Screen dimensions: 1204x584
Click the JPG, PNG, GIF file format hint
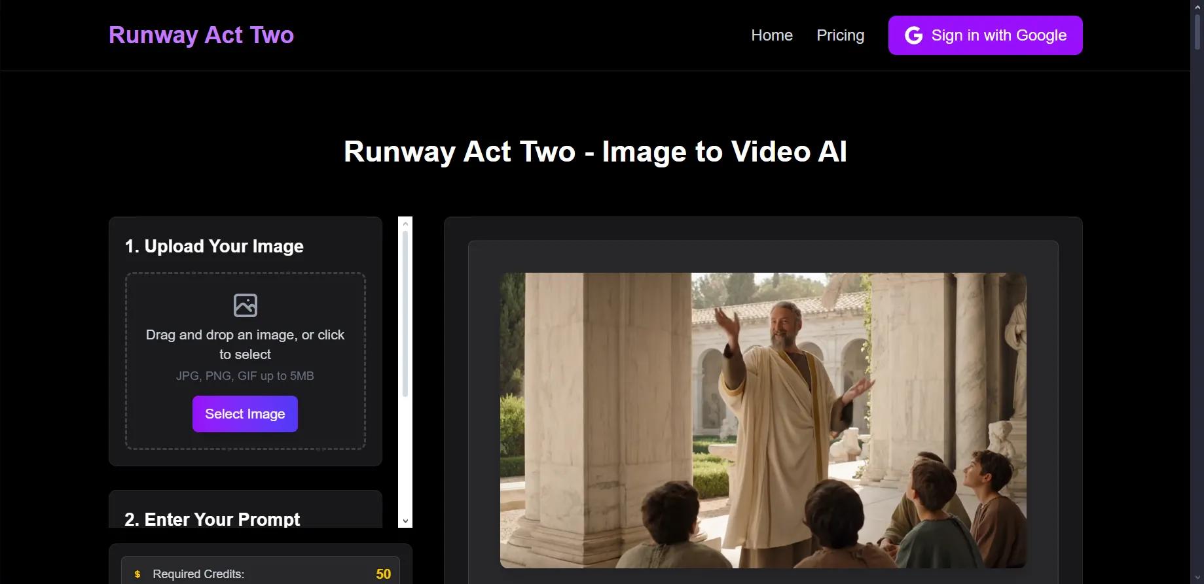click(245, 376)
